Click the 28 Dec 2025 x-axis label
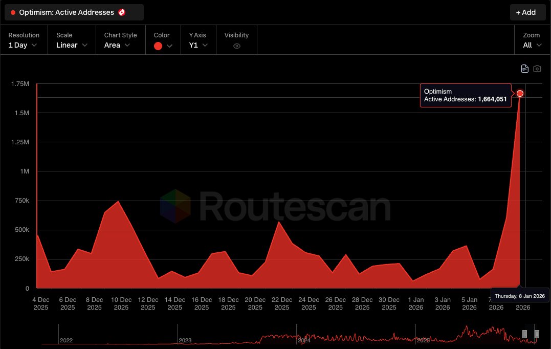551x349 pixels. (x=362, y=303)
